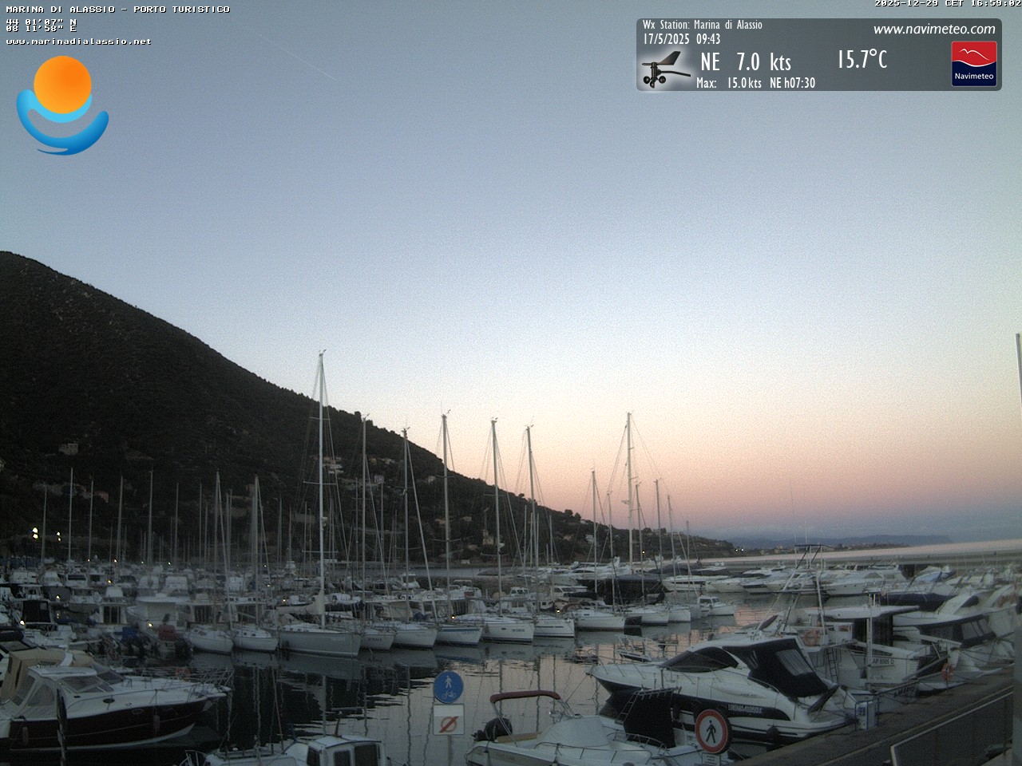This screenshot has width=1022, height=766.
Task: Click the latitude and longitude coordinates text
Action: (x=42, y=25)
